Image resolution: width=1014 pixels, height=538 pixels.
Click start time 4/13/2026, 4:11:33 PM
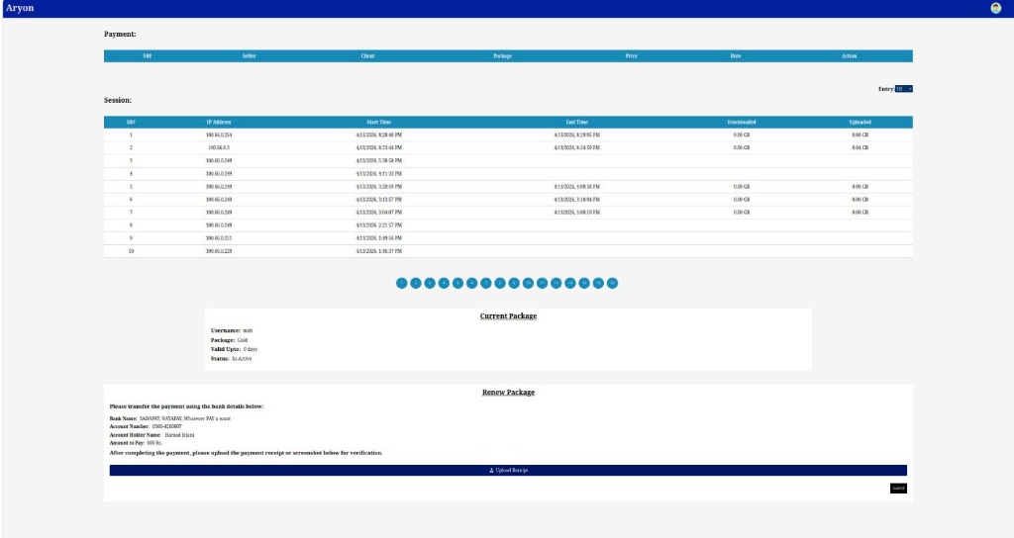tap(379, 174)
